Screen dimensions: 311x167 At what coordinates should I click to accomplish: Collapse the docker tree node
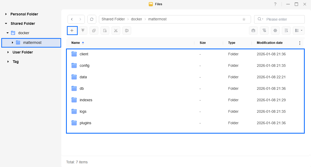pos(8,33)
